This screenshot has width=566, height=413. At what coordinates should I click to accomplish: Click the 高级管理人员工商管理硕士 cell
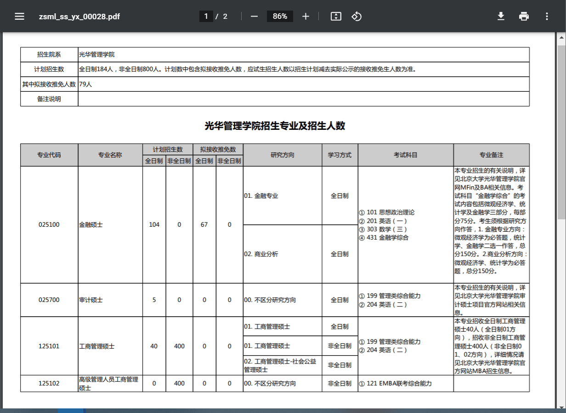coord(109,384)
